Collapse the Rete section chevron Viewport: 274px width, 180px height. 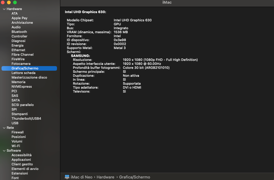pyautogui.click(x=4, y=128)
